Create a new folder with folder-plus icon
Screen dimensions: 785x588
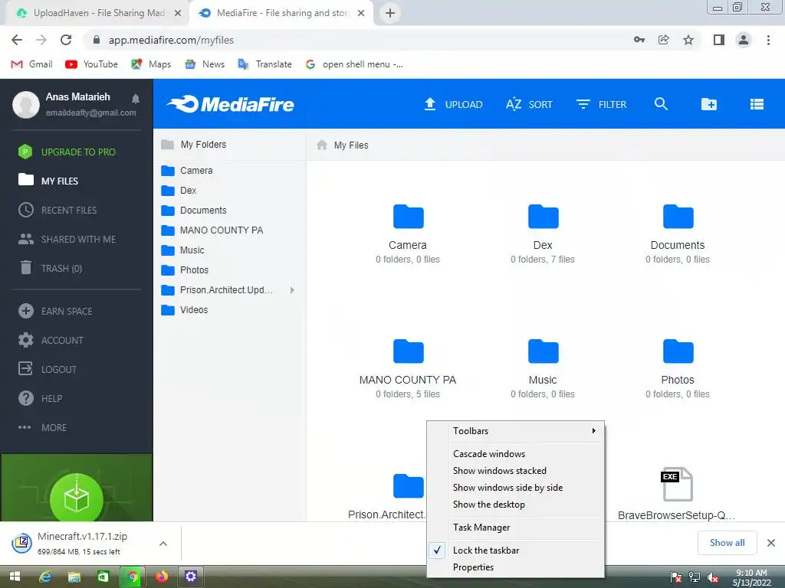tap(708, 104)
